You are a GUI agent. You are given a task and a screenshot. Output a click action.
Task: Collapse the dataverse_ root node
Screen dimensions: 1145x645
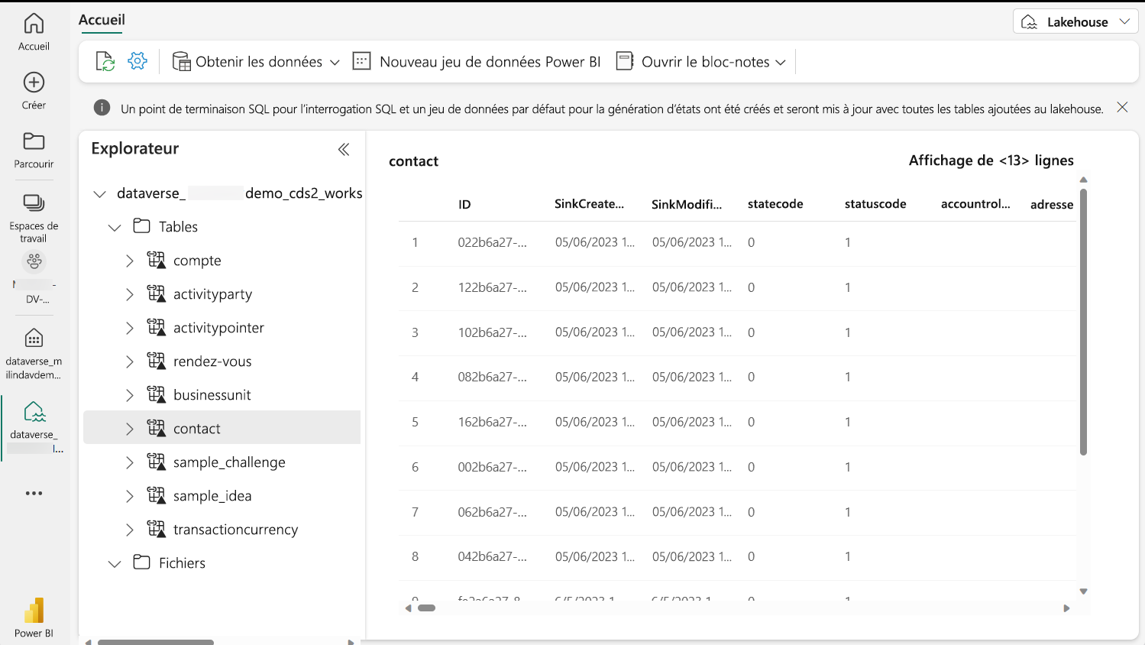[x=99, y=194]
